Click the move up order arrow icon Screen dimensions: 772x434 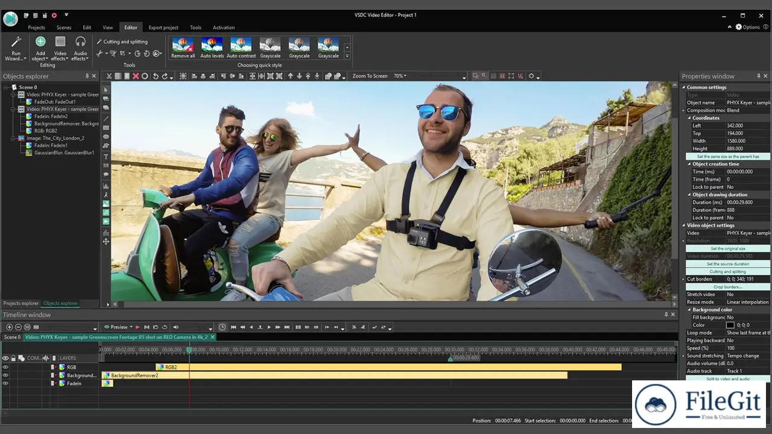point(290,76)
